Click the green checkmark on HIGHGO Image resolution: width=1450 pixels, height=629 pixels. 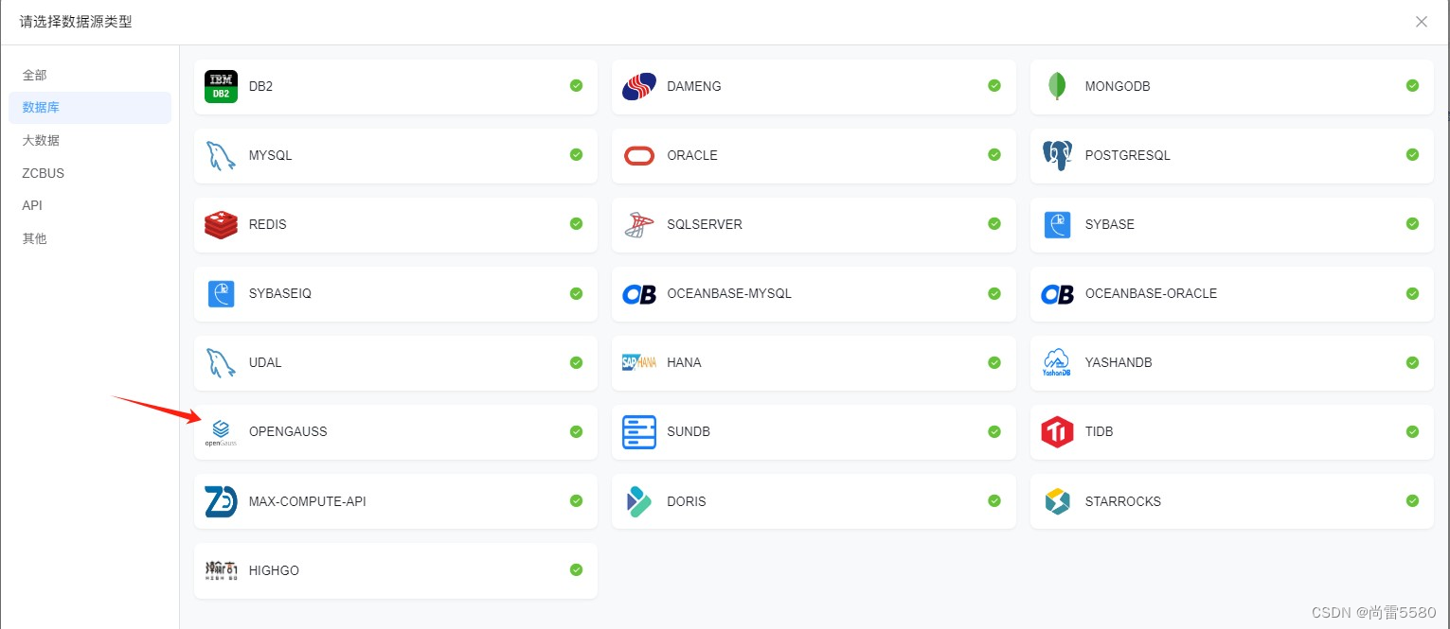pyautogui.click(x=576, y=569)
